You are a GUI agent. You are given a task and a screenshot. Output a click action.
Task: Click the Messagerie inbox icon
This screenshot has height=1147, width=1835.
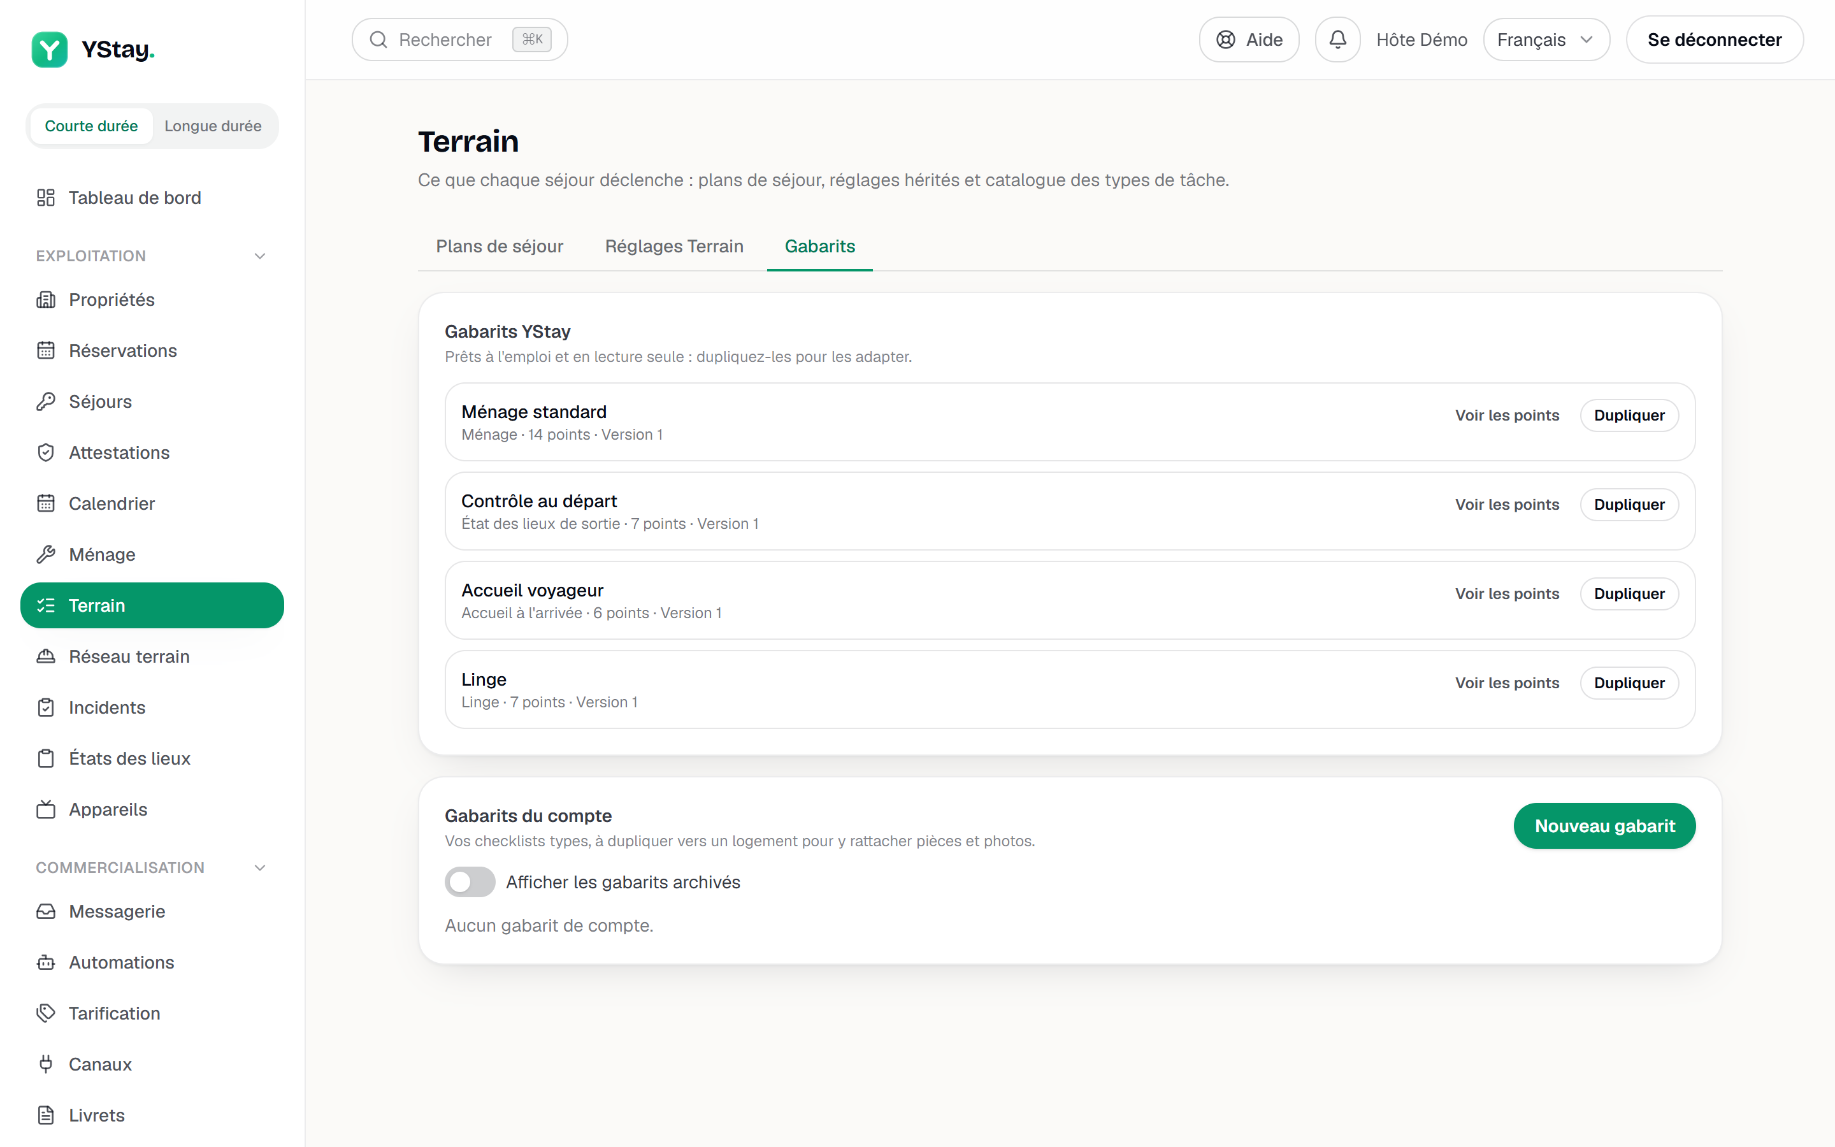(x=45, y=911)
